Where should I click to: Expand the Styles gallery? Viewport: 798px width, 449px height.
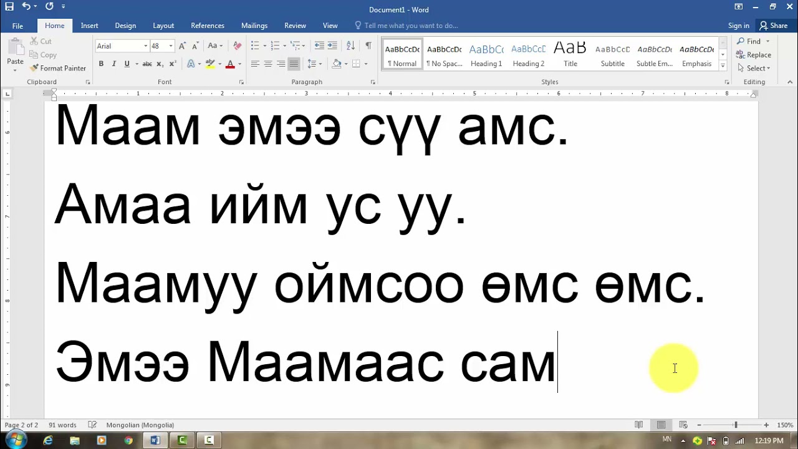click(x=723, y=65)
